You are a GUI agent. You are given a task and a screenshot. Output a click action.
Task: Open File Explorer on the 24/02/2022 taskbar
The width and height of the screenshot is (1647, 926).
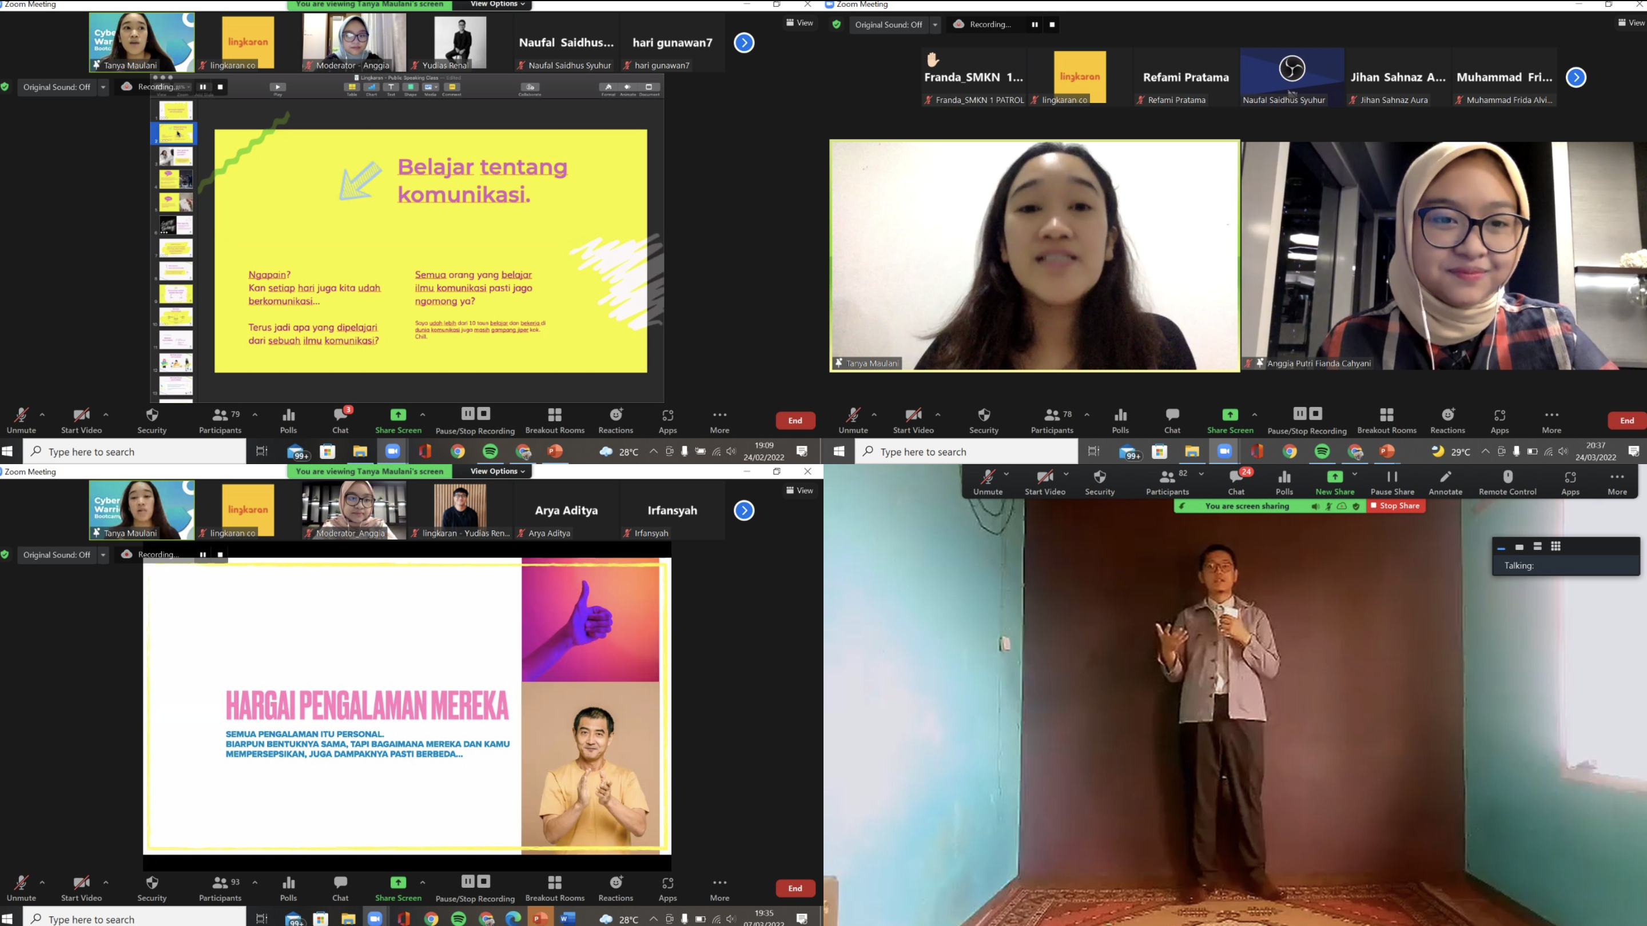tap(360, 451)
